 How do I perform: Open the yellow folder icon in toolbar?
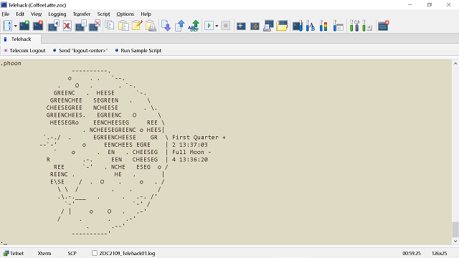[x=282, y=26]
